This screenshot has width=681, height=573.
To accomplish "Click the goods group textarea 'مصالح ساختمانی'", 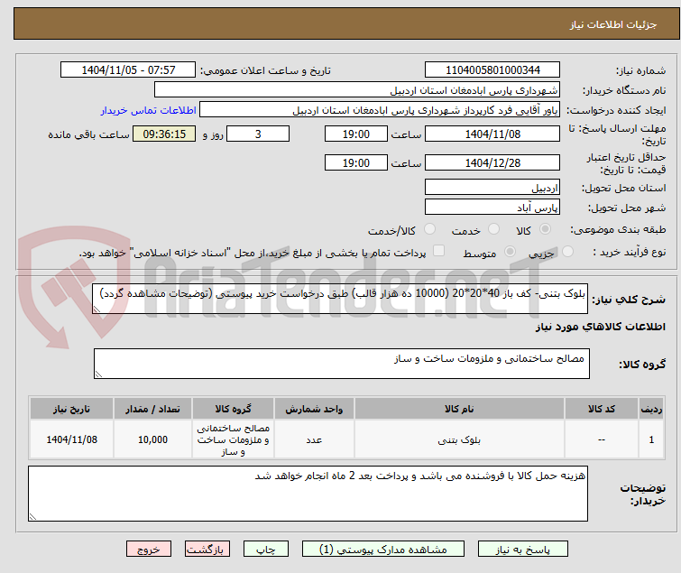I will [341, 364].
